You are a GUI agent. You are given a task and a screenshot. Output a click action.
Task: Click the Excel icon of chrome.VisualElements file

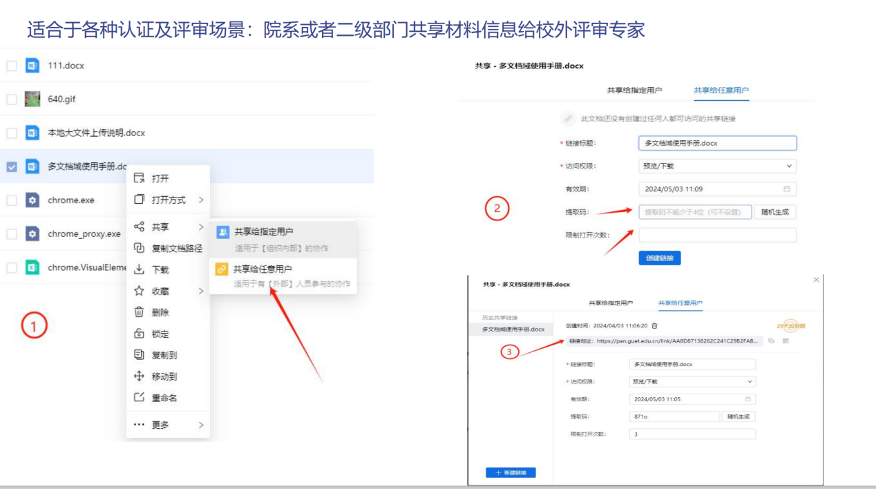coord(32,268)
